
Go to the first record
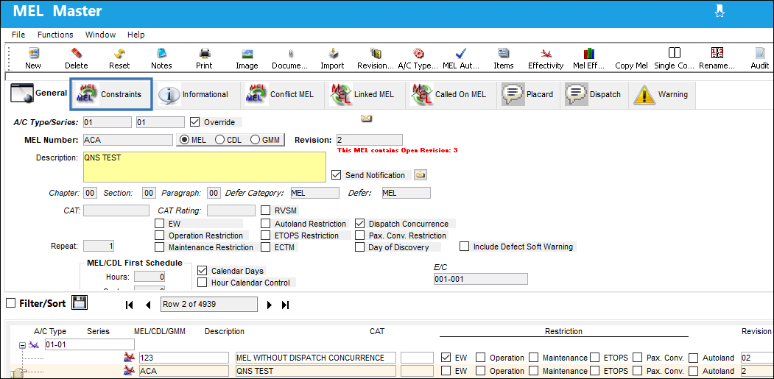[x=130, y=305]
